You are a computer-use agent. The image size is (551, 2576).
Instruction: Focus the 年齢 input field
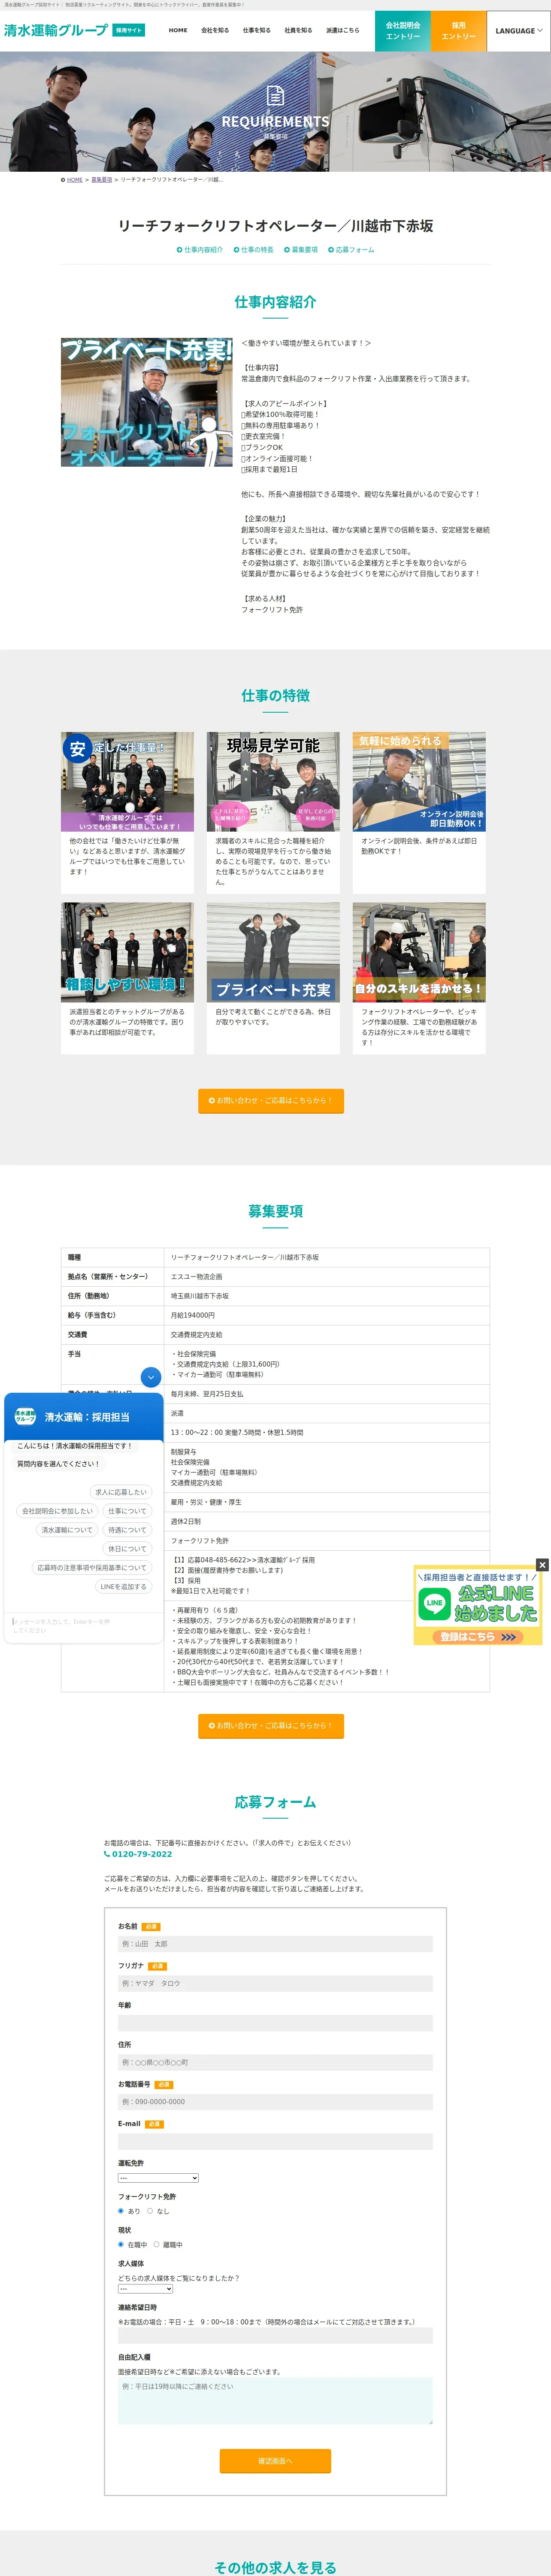click(275, 2023)
